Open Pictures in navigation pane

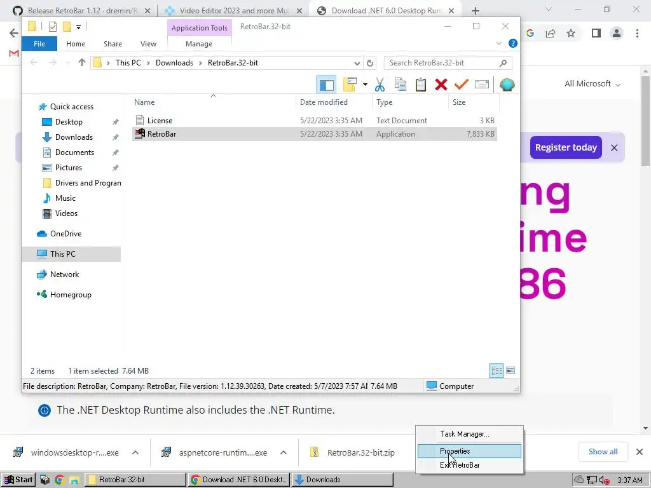pyautogui.click(x=69, y=168)
